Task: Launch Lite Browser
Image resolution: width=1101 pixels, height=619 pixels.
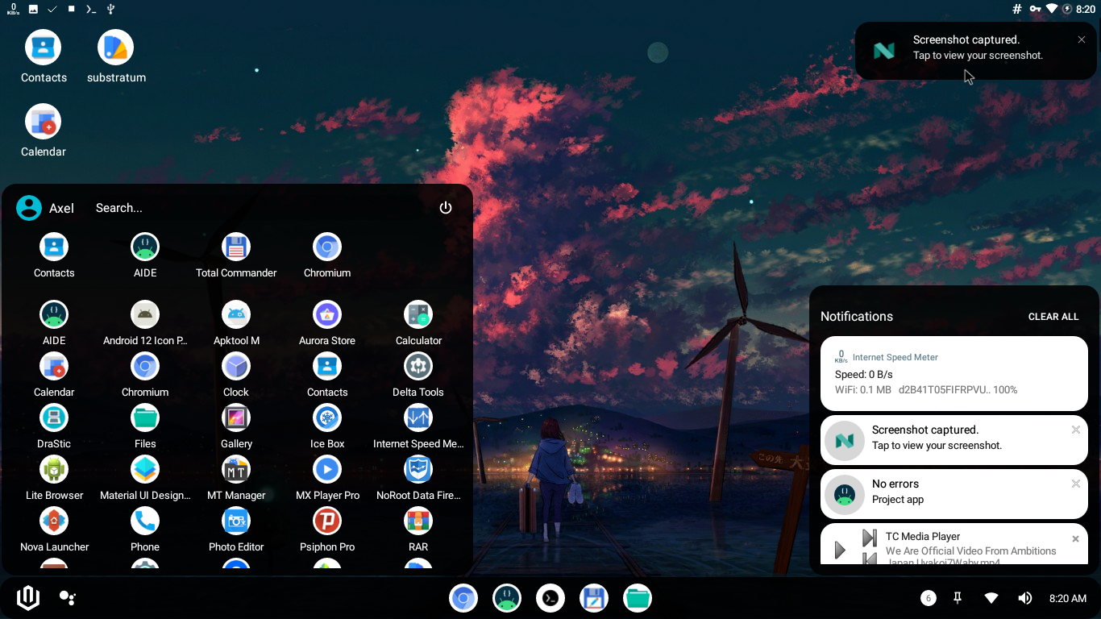Action: coord(54,478)
